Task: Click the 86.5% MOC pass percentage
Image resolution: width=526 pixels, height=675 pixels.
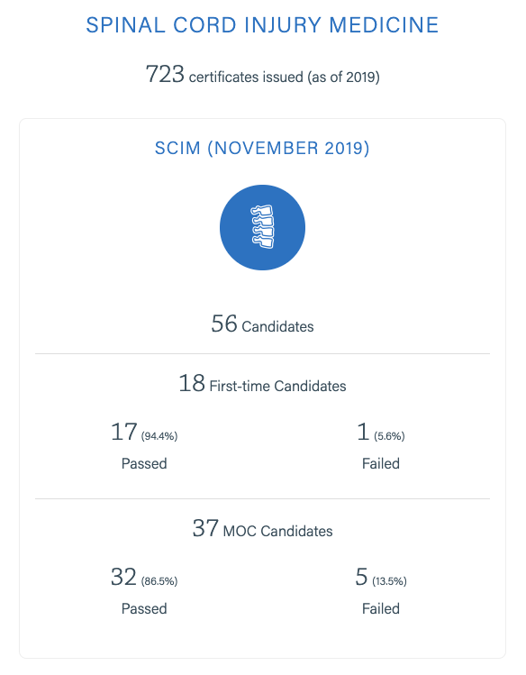Action: [159, 581]
